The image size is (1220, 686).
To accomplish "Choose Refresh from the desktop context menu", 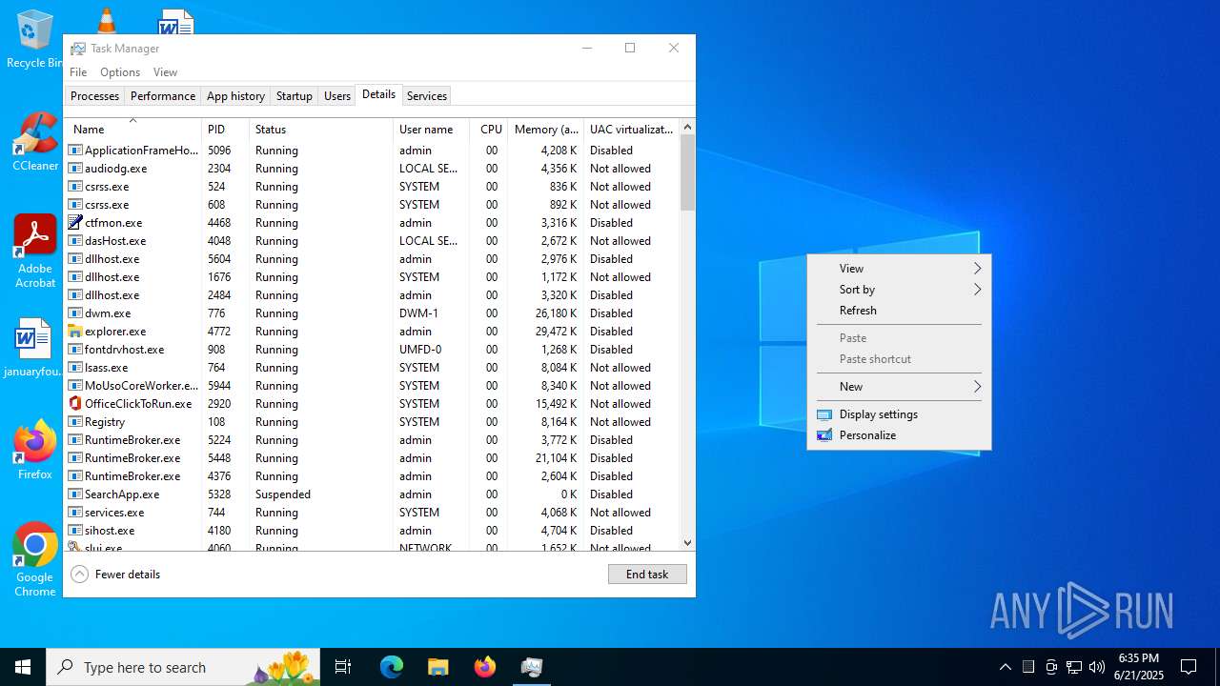I will pos(899,311).
